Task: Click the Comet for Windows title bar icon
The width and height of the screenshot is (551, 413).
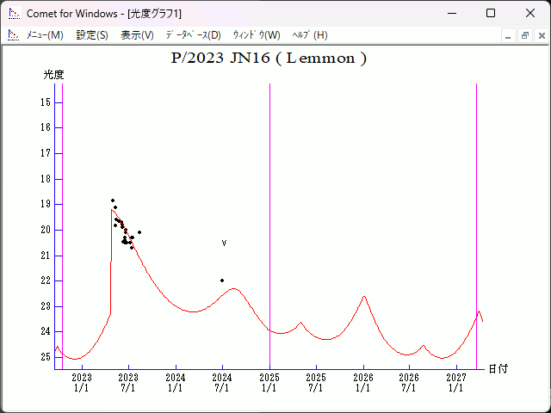Action: tap(14, 14)
